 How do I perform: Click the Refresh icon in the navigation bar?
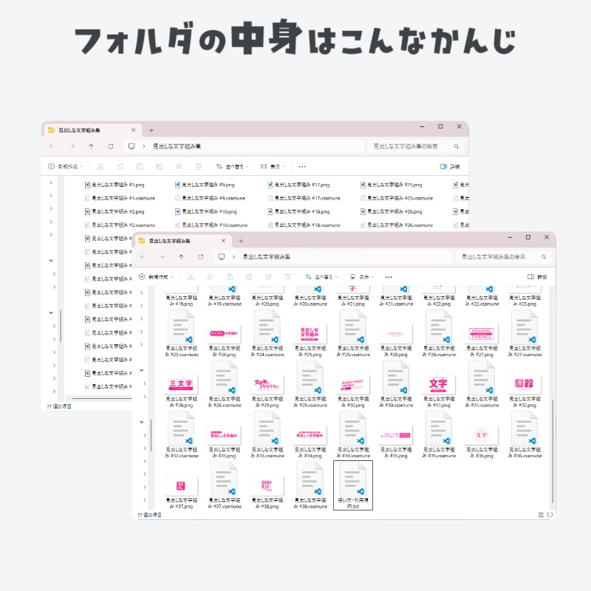coord(201,257)
